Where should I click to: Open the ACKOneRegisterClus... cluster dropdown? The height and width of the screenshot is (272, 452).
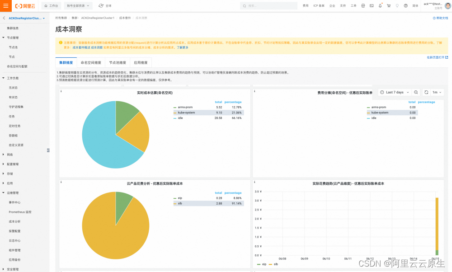coord(27,18)
